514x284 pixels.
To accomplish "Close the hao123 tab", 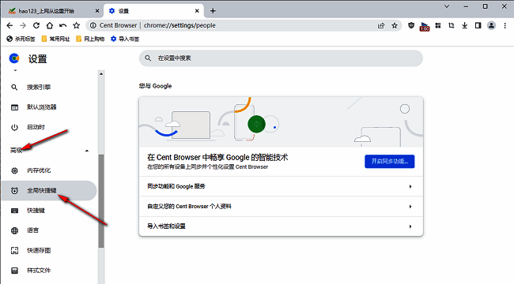I will point(97,11).
